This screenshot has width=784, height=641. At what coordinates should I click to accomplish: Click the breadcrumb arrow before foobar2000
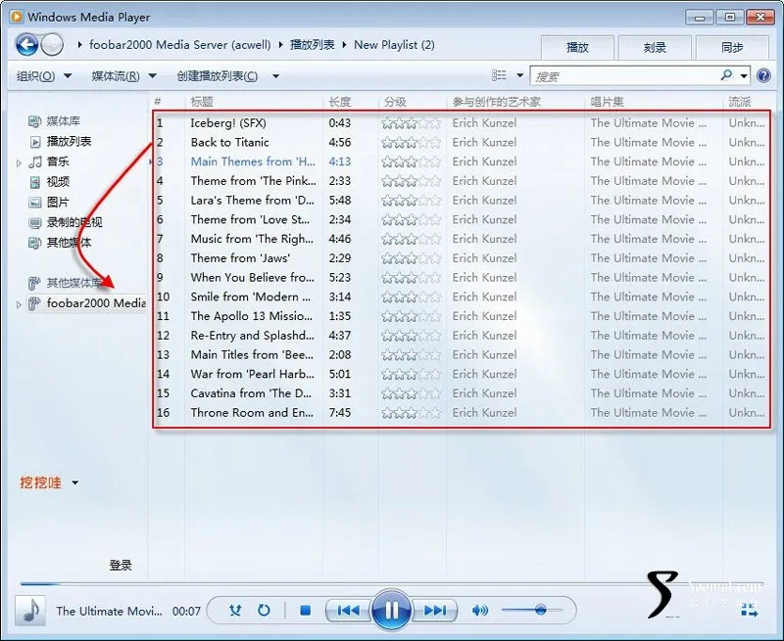[80, 44]
